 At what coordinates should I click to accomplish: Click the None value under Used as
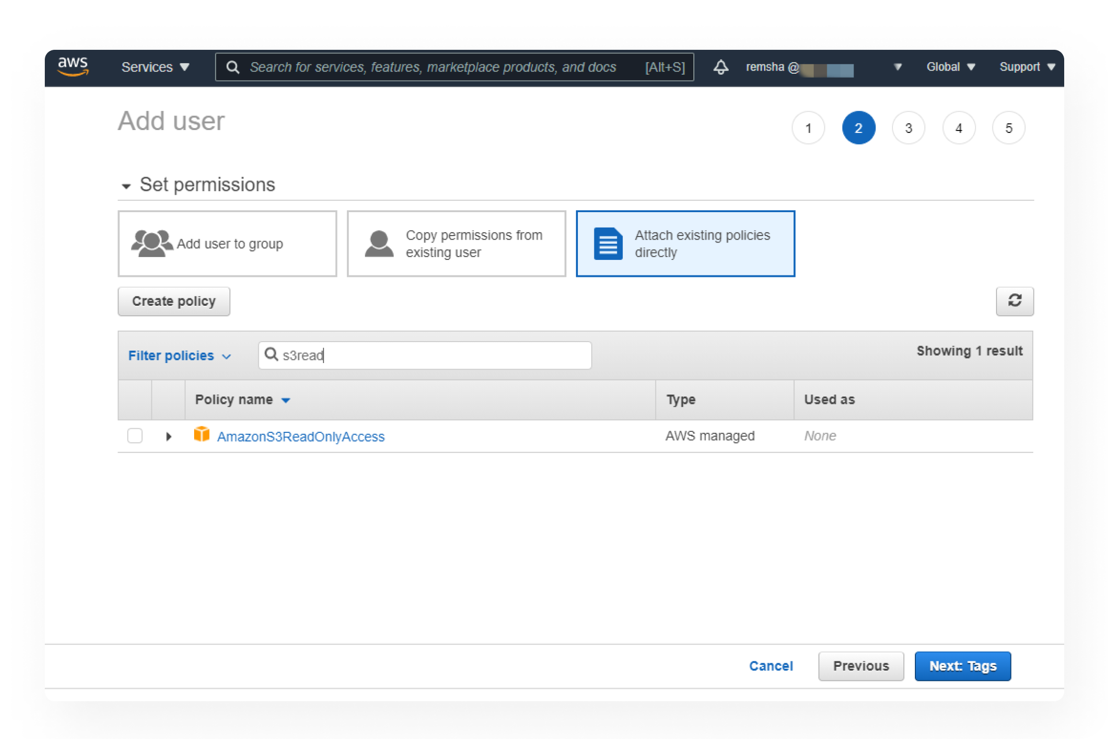tap(820, 436)
